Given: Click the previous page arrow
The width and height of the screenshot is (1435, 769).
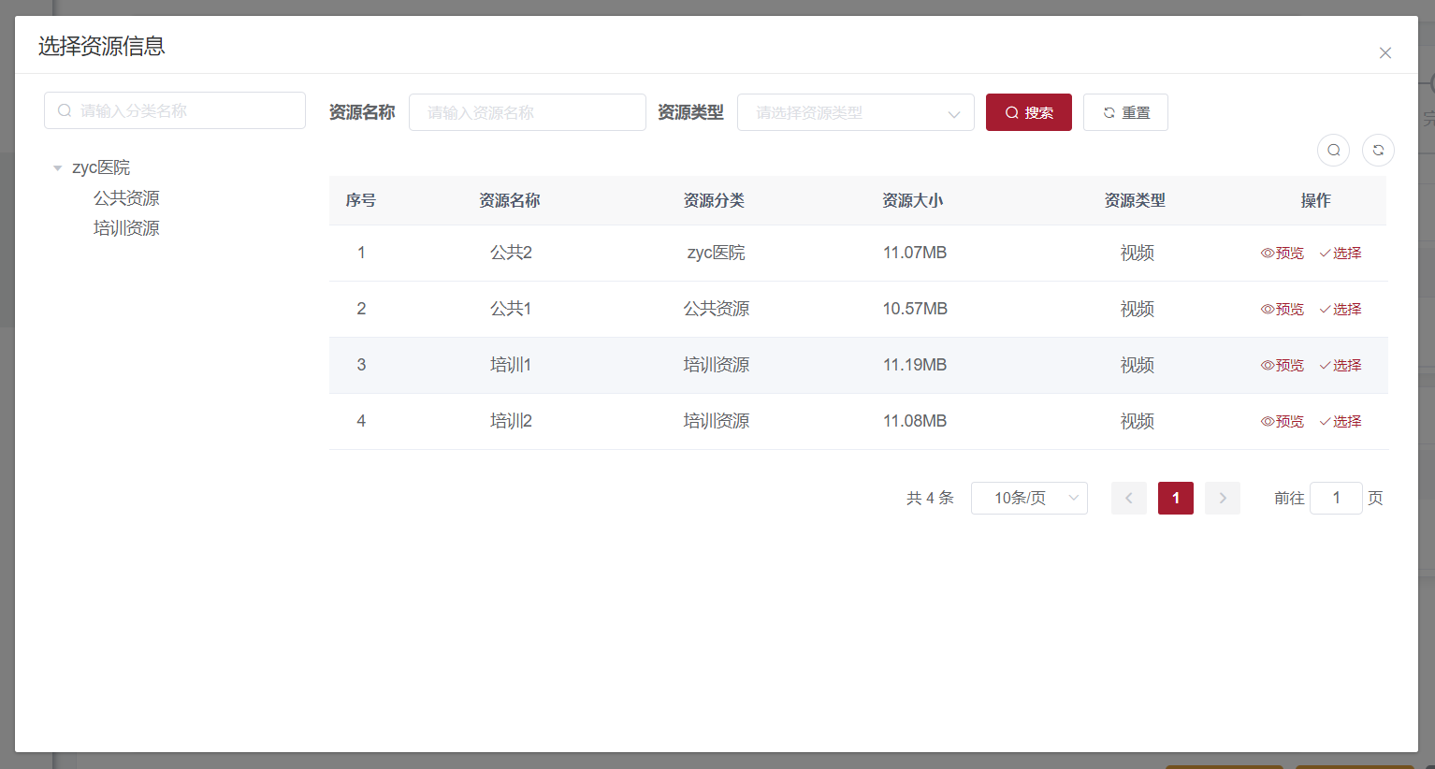Looking at the screenshot, I should point(1129,498).
